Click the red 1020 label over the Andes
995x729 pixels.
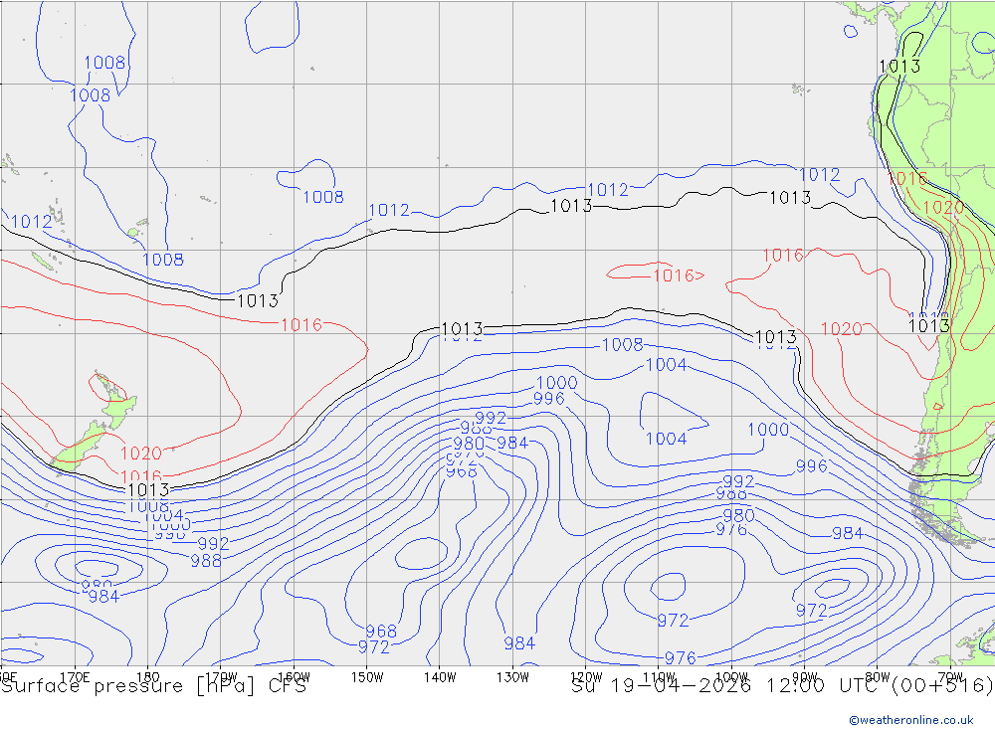point(942,208)
